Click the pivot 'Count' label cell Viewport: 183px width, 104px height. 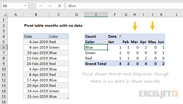96,36
